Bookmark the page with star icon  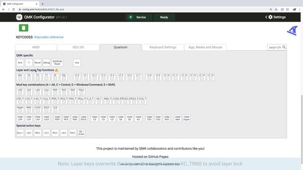coord(276,9)
